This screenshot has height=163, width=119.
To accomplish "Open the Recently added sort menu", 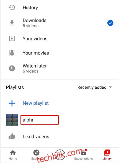I will (95, 87).
